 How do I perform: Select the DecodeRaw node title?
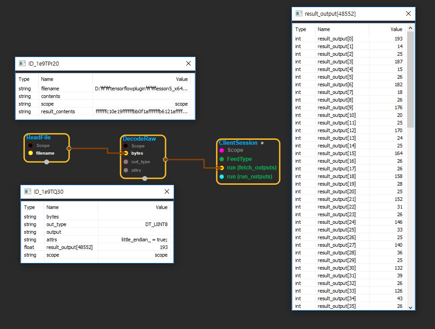[139, 139]
